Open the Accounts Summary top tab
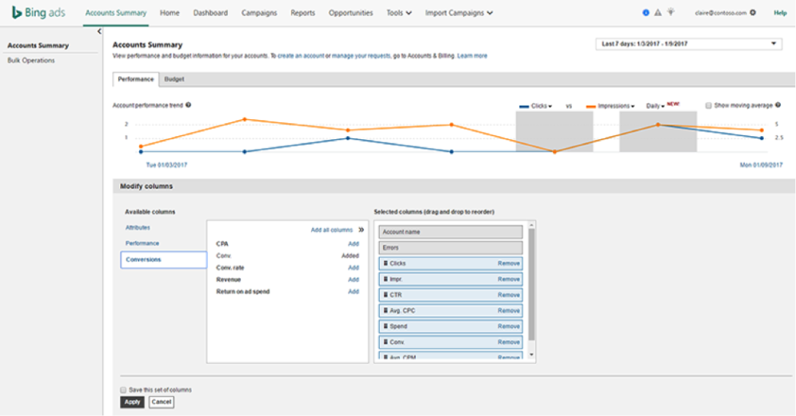Screen dimensions: 796x416 [x=116, y=13]
